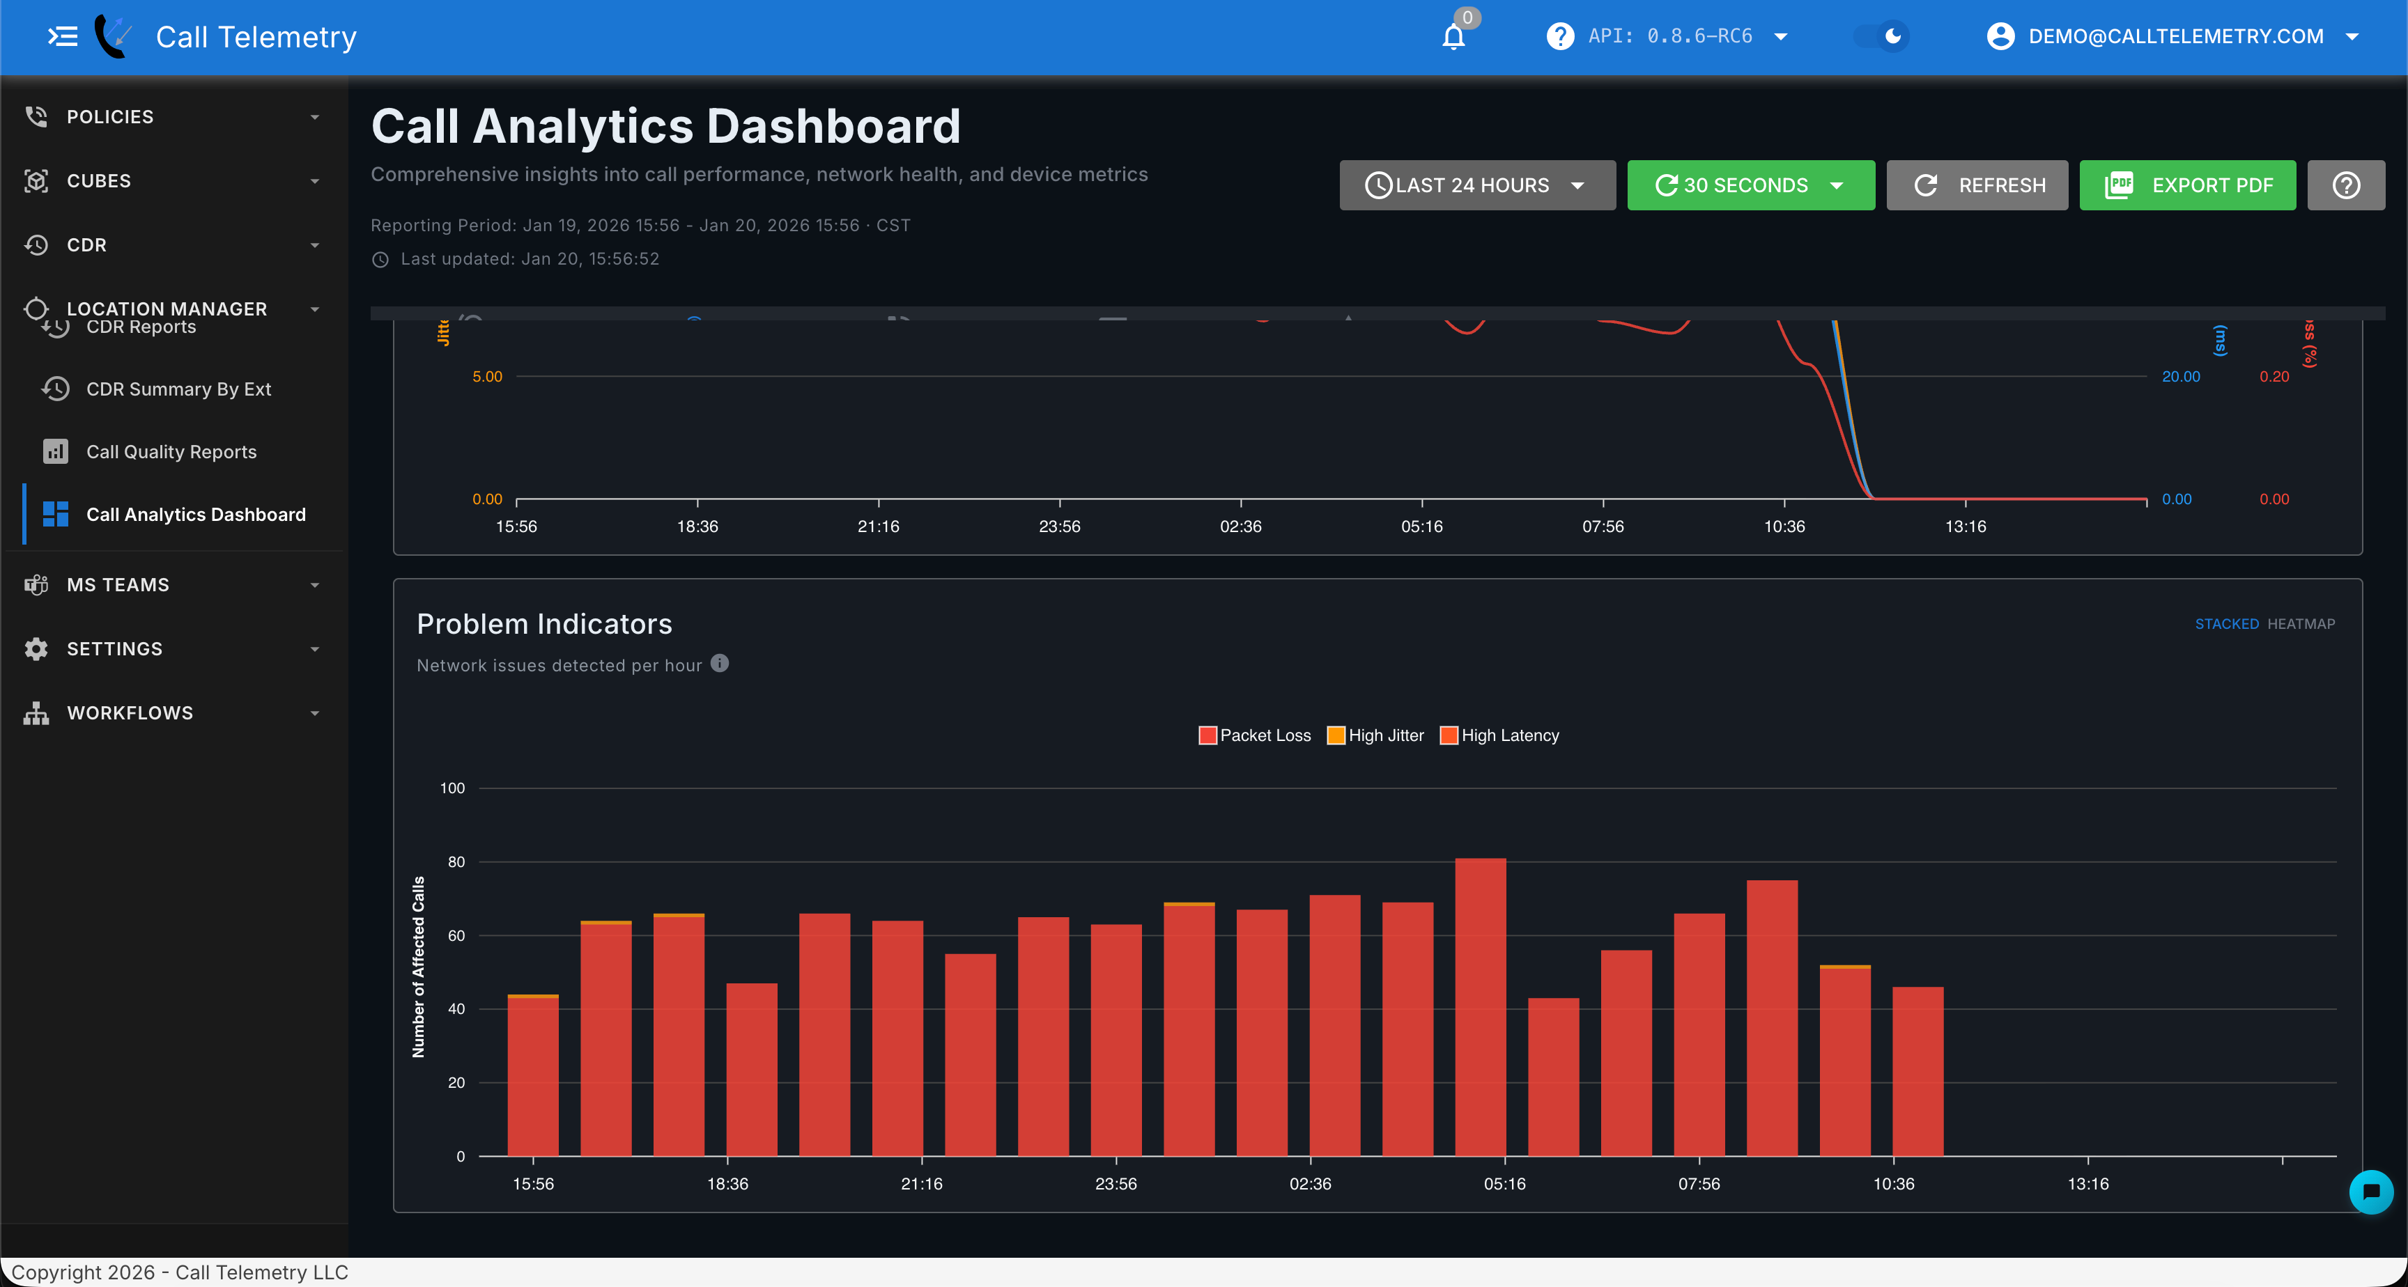Switch Problem Indicators to Stacked view

coord(2227,624)
